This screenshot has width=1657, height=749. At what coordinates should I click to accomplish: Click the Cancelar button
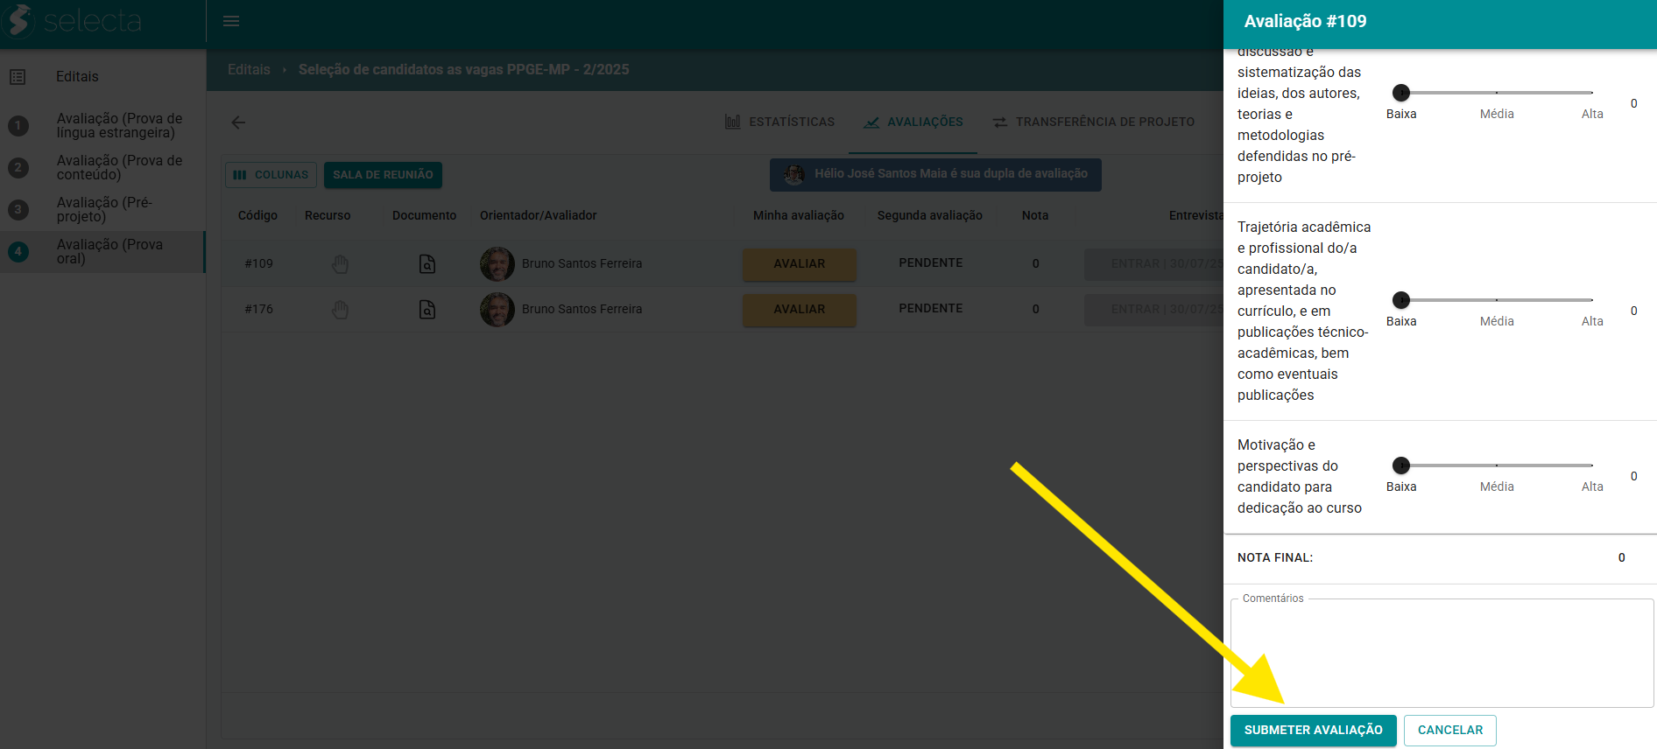[x=1450, y=731]
